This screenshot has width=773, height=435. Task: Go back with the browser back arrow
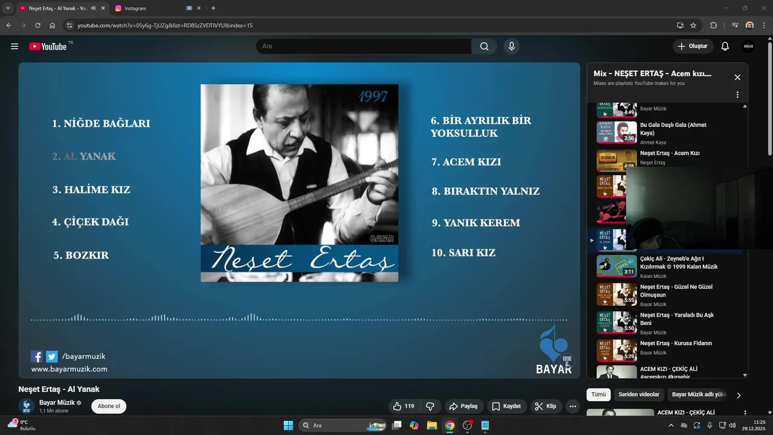[x=9, y=25]
